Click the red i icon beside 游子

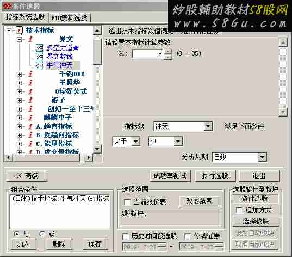click(30, 100)
